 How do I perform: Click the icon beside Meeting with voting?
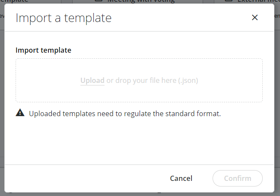point(99,1)
